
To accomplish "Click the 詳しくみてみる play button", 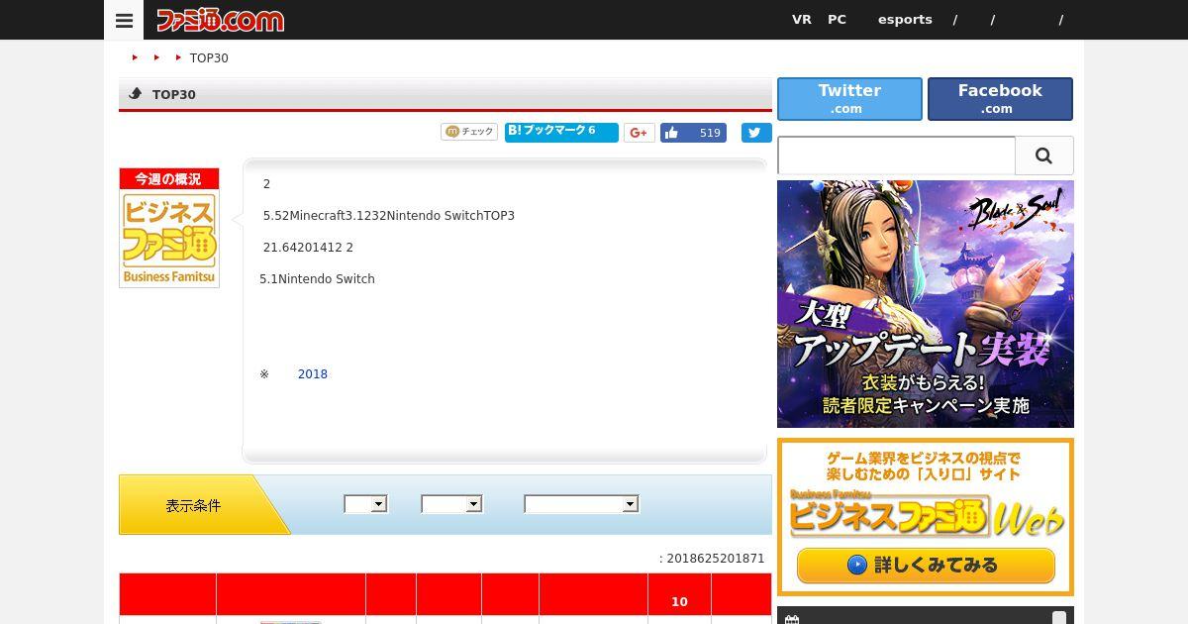I will coord(926,565).
